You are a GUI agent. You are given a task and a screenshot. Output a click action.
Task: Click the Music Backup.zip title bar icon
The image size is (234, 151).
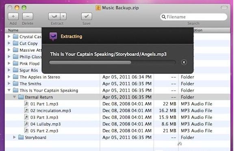pyautogui.click(x=98, y=8)
